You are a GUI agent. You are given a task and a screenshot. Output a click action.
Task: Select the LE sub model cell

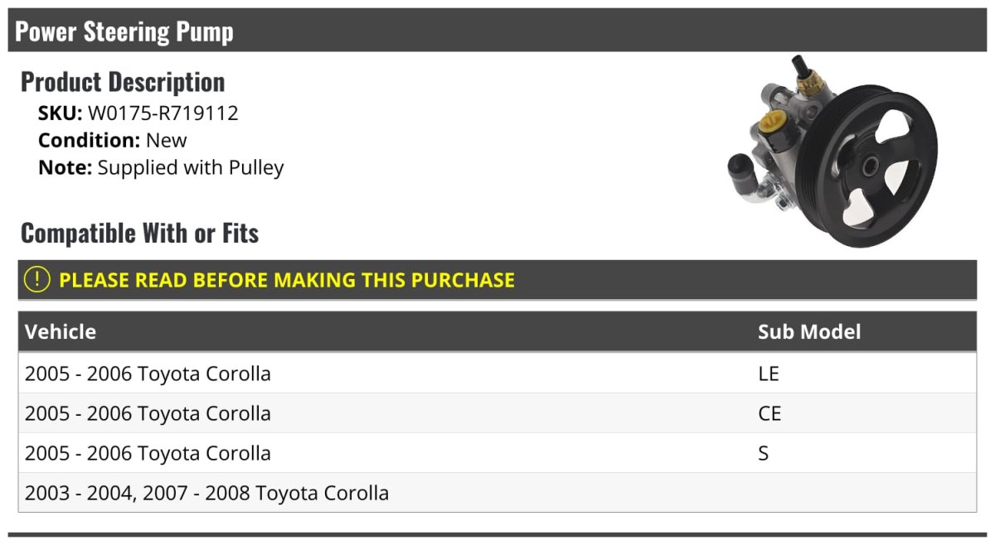point(768,374)
